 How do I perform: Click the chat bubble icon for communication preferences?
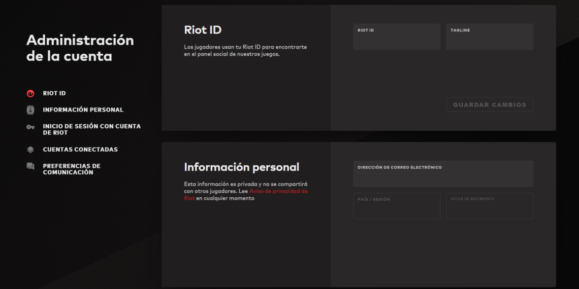click(30, 166)
